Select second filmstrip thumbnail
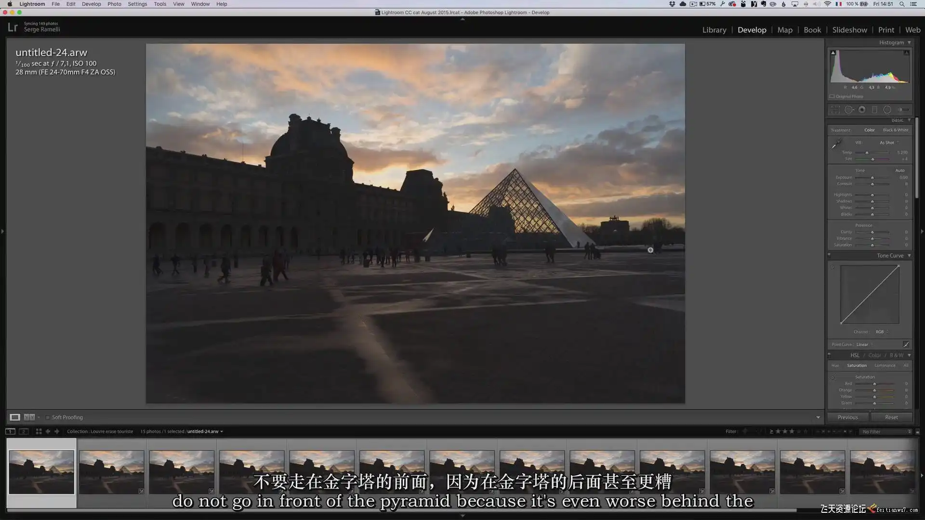Screen dimensions: 925x520 click(111, 472)
